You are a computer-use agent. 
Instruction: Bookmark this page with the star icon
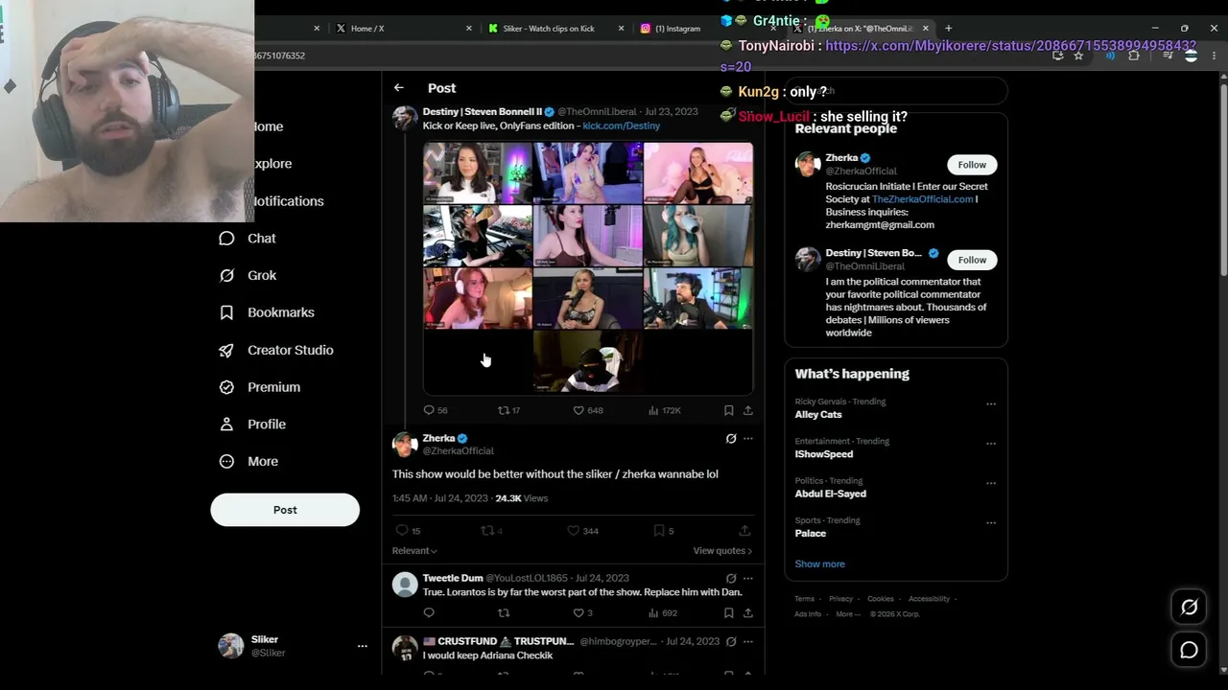tap(1078, 57)
